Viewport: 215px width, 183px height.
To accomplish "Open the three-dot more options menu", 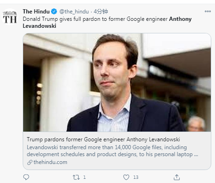I will click(208, 11).
